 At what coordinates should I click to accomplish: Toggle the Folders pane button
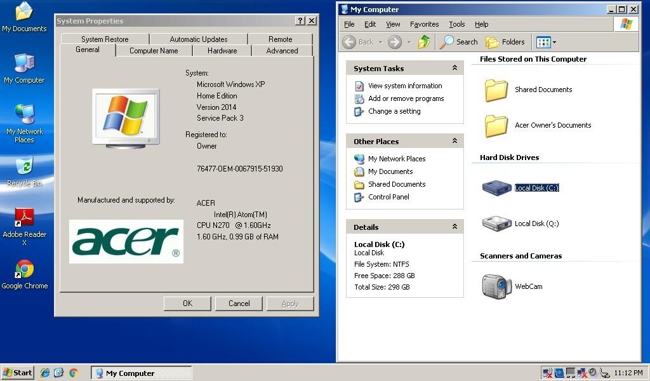click(505, 42)
